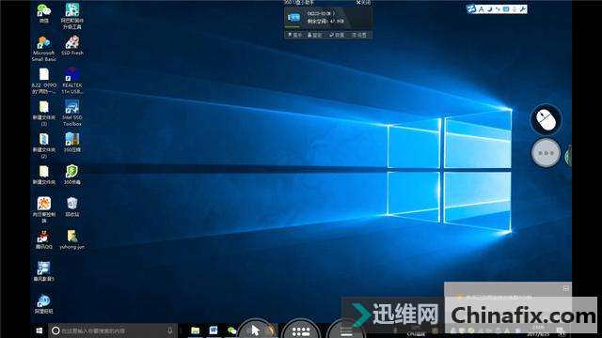The image size is (602, 338).
Task: Click the taskbar clock and date
Action: (x=538, y=330)
